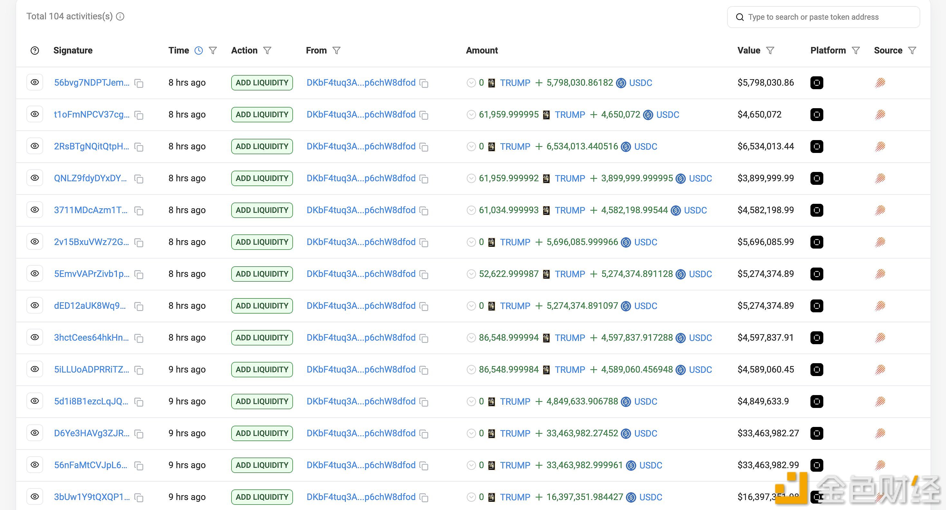This screenshot has width=946, height=510.
Task: Copy the t1oFmNPCV37cg signature
Action: click(x=139, y=115)
